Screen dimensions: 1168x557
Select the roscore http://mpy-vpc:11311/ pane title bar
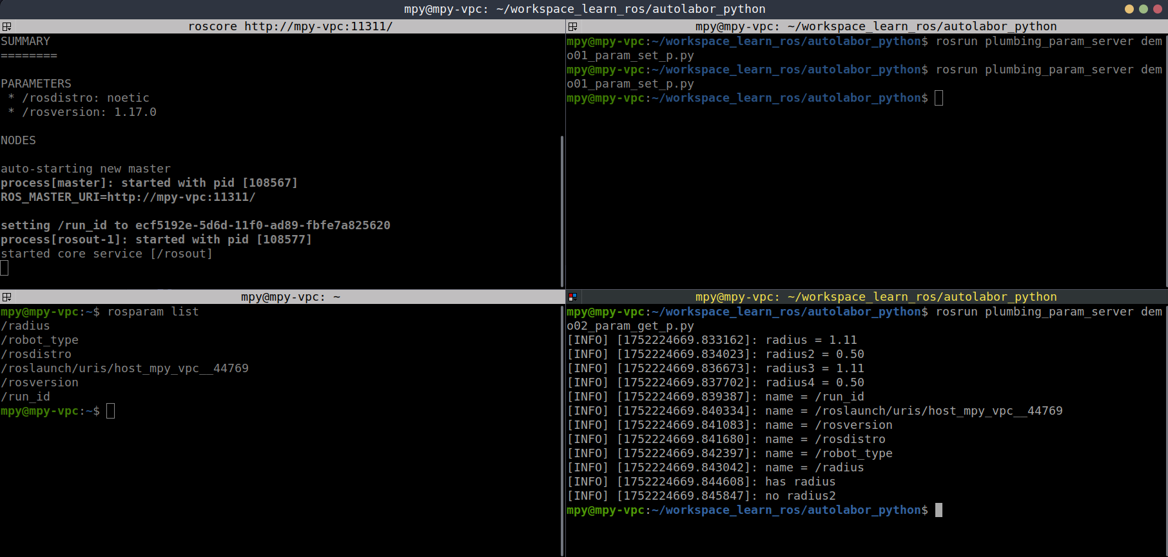(290, 26)
